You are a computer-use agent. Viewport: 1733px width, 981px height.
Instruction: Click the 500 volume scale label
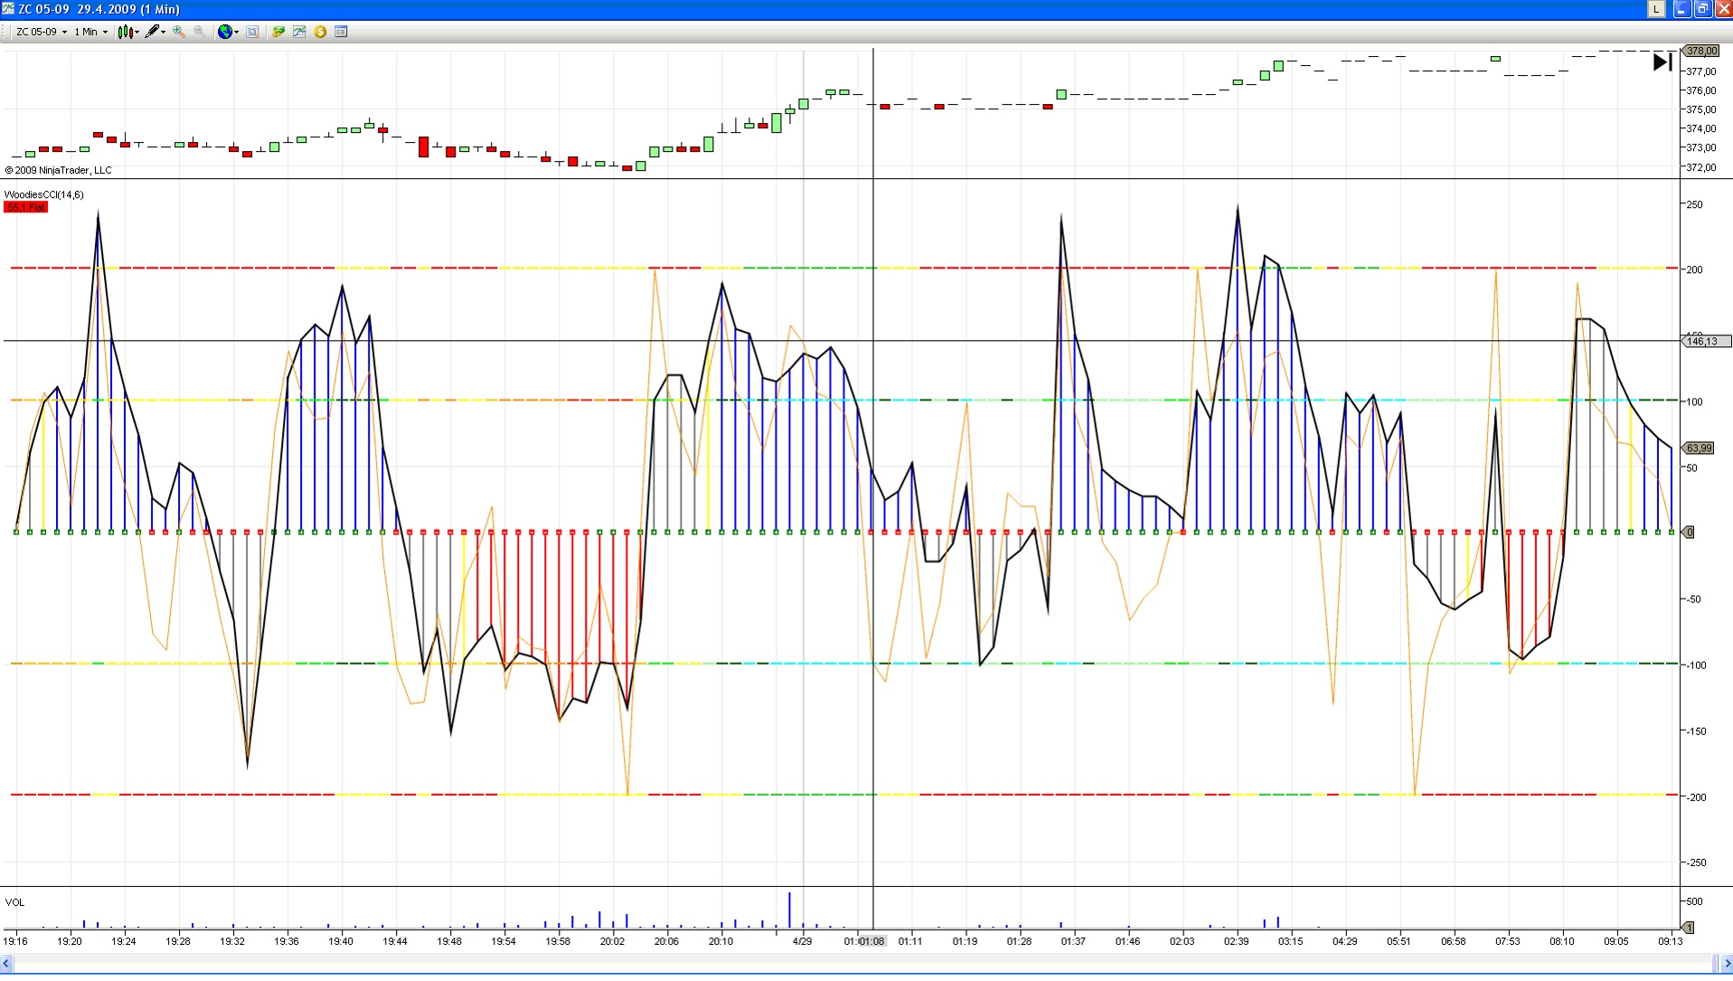pos(1694,901)
